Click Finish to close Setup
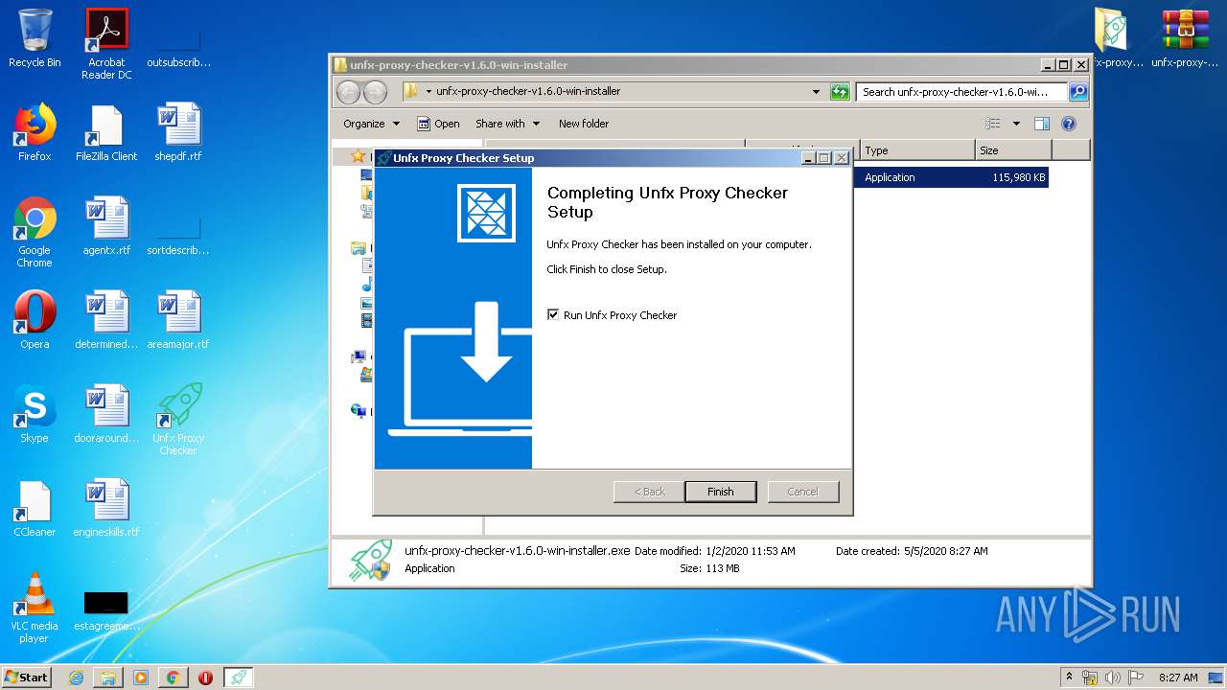This screenshot has width=1227, height=690. click(x=721, y=492)
